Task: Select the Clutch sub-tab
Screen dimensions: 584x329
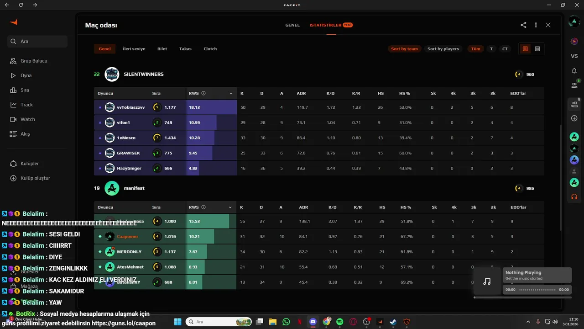Action: point(210,49)
